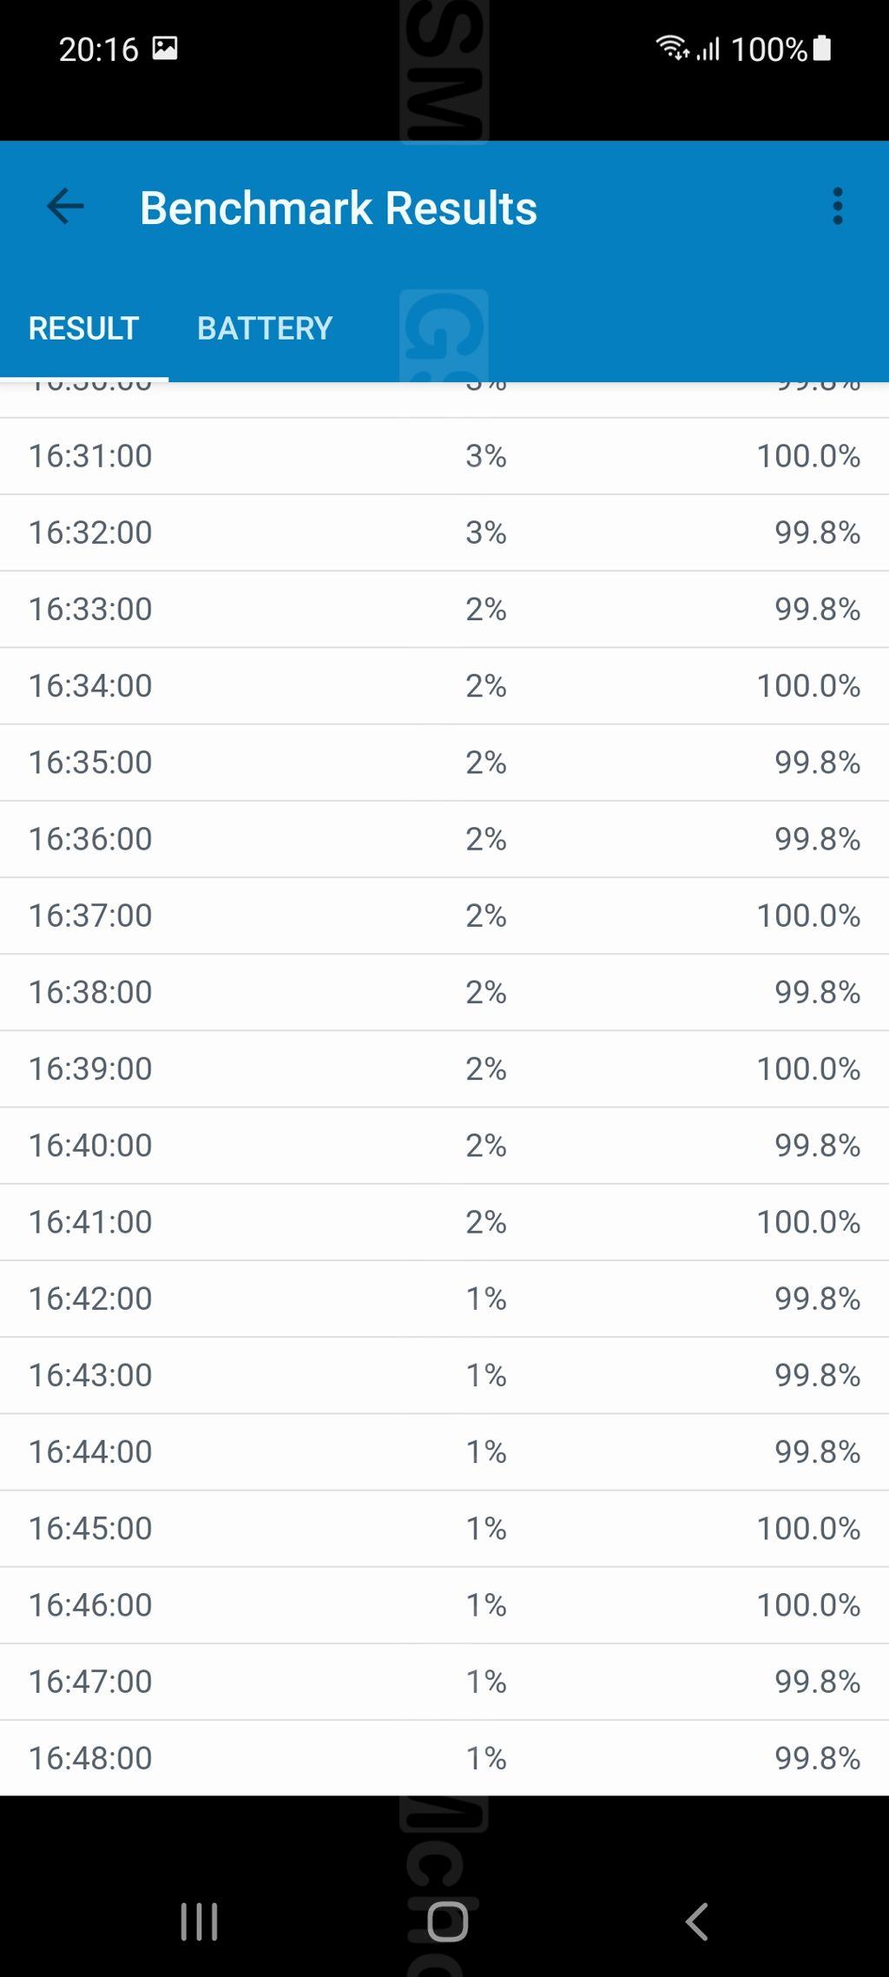
Task: Tap the picture notification icon in the status bar
Action: click(165, 49)
